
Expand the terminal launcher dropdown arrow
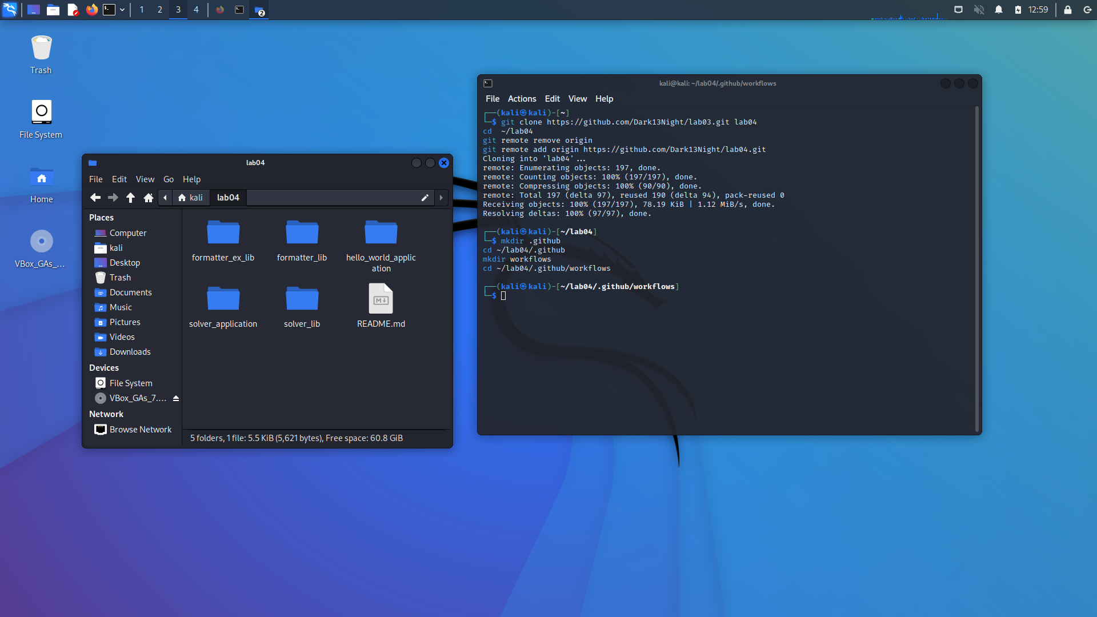click(x=122, y=10)
